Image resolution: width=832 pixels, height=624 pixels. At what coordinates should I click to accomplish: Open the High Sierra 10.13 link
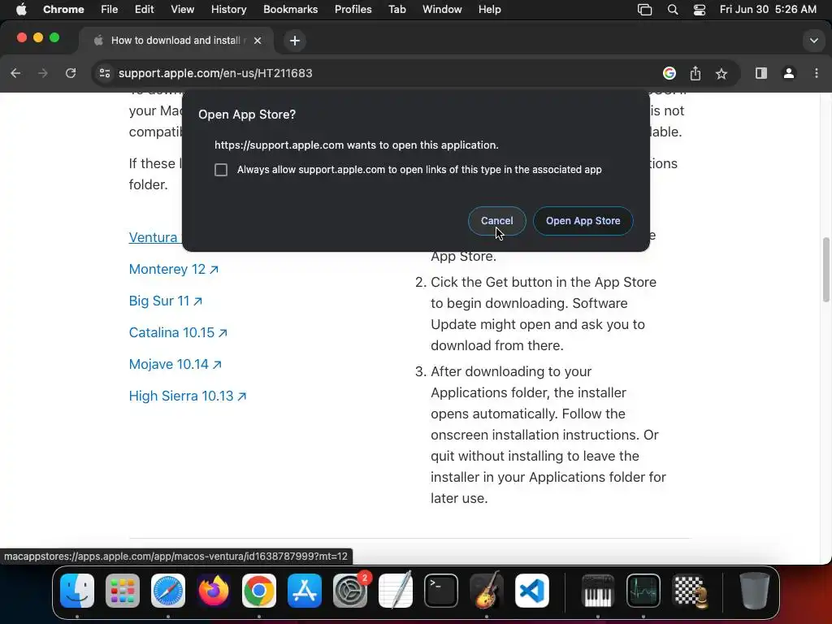coord(188,396)
